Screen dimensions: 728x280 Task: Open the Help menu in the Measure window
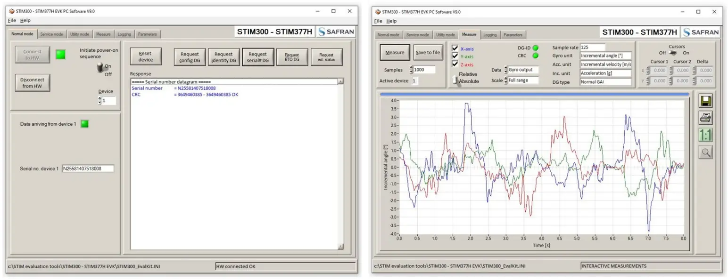(391, 21)
